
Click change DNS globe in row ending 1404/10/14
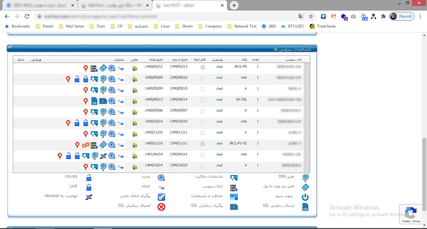[103, 167]
